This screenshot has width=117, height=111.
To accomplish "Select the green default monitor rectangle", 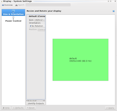I will (80, 60).
